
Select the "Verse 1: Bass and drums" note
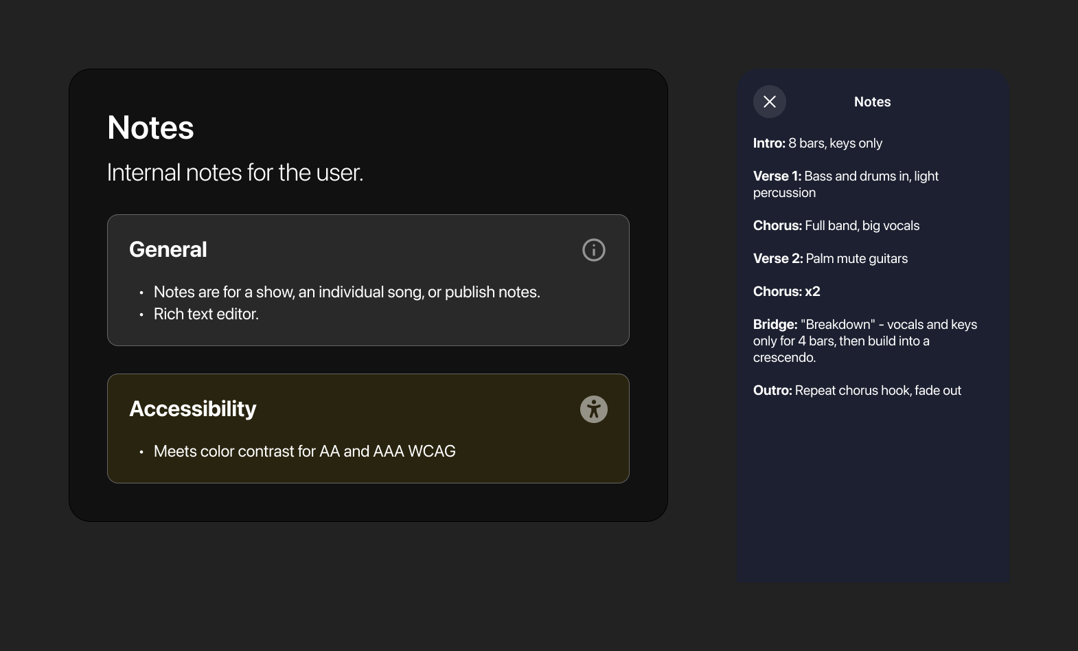845,184
